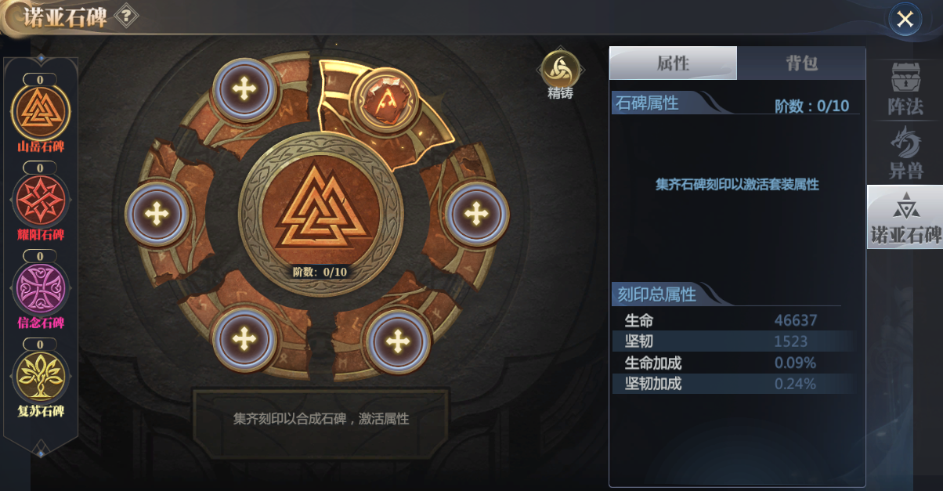The image size is (943, 491).
Task: Select the 耀阳石碑 red star icon
Action: (x=41, y=200)
